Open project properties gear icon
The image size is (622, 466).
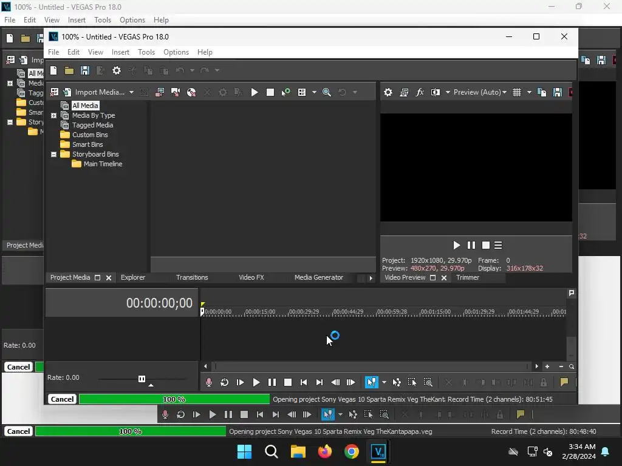(116, 70)
